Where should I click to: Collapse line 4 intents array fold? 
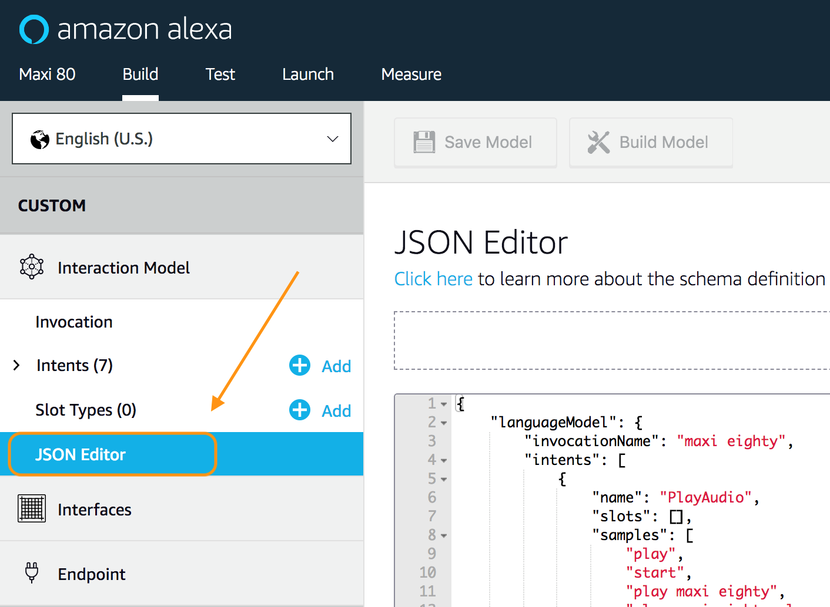[444, 460]
